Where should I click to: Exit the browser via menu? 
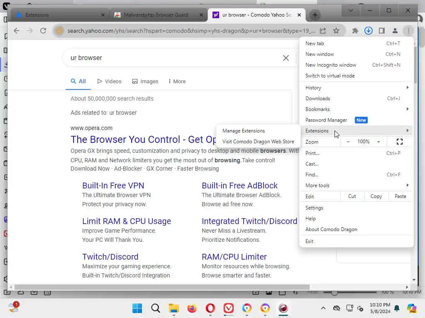tap(357, 241)
